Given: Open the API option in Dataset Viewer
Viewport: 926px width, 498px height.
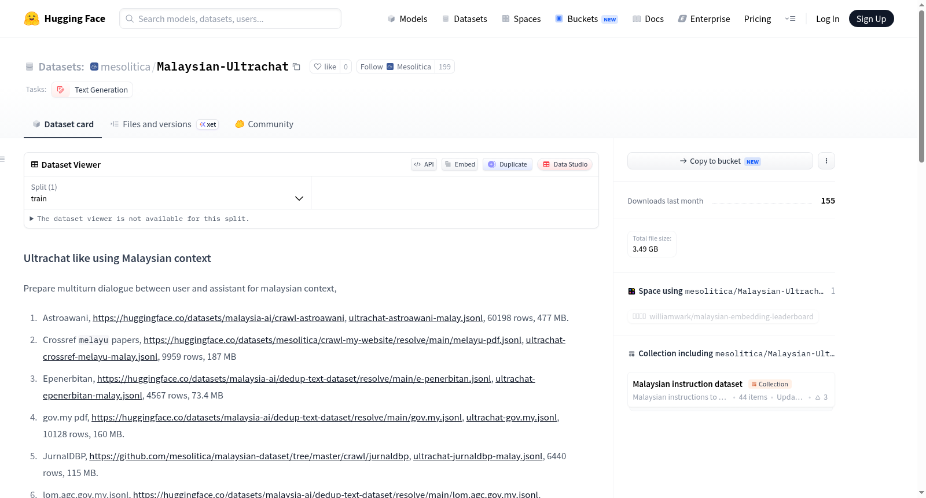Looking at the screenshot, I should tap(424, 164).
